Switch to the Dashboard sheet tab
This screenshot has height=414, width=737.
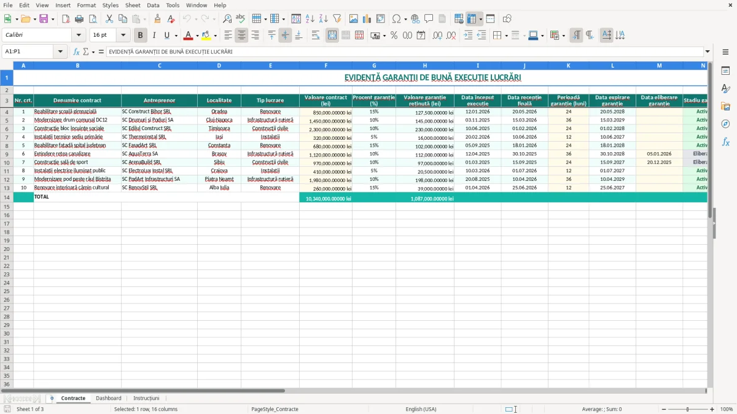point(109,398)
